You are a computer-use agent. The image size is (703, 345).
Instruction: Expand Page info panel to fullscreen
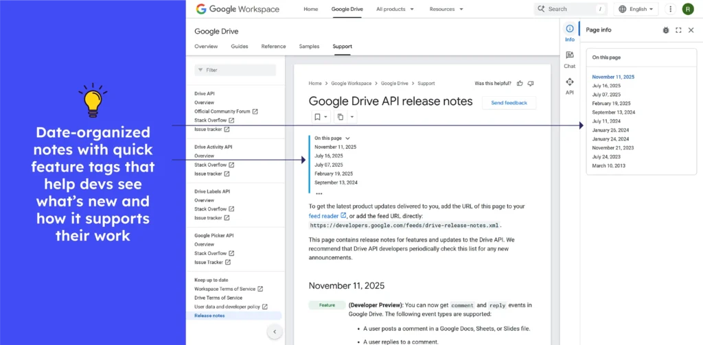point(678,30)
